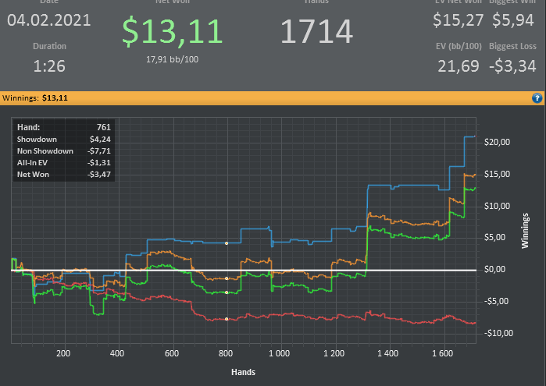Viewport: 546px width, 386px height.
Task: Click the green Net Won line marker near hand 800
Action: click(227, 292)
